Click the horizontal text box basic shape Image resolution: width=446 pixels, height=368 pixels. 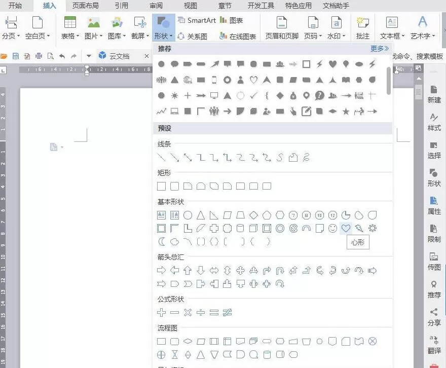click(161, 215)
